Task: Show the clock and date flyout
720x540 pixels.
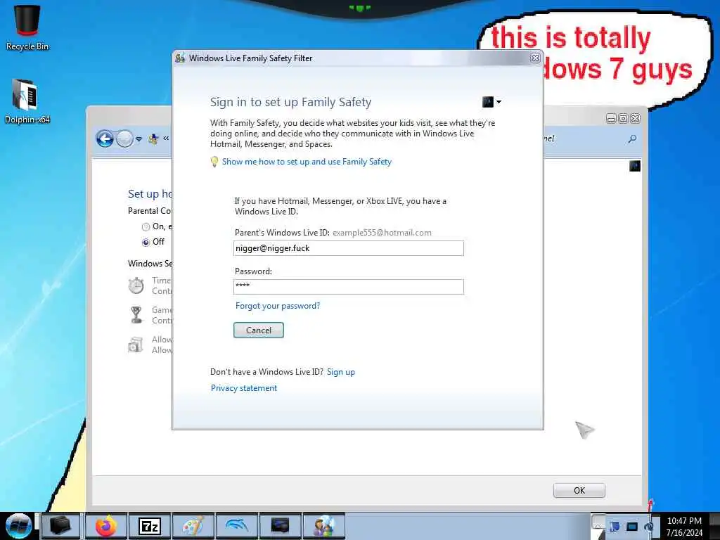Action: tap(684, 527)
